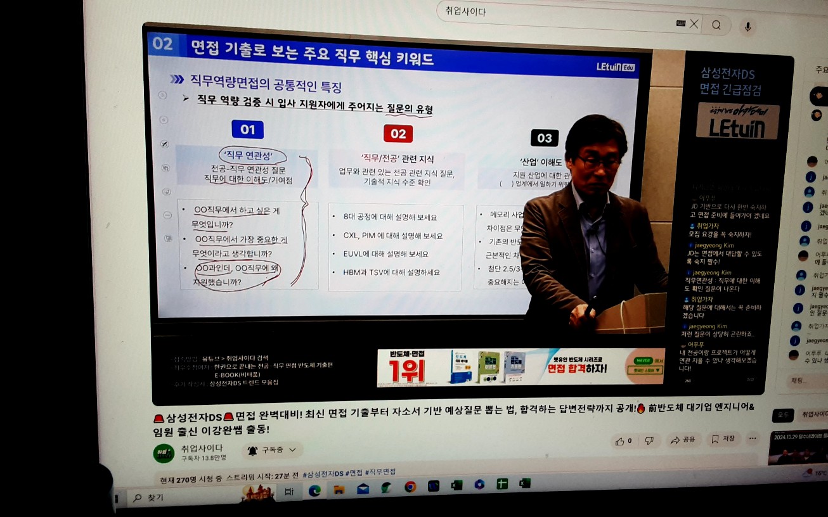Select the 모두 filter chip
The height and width of the screenshot is (517, 828).
(x=782, y=416)
